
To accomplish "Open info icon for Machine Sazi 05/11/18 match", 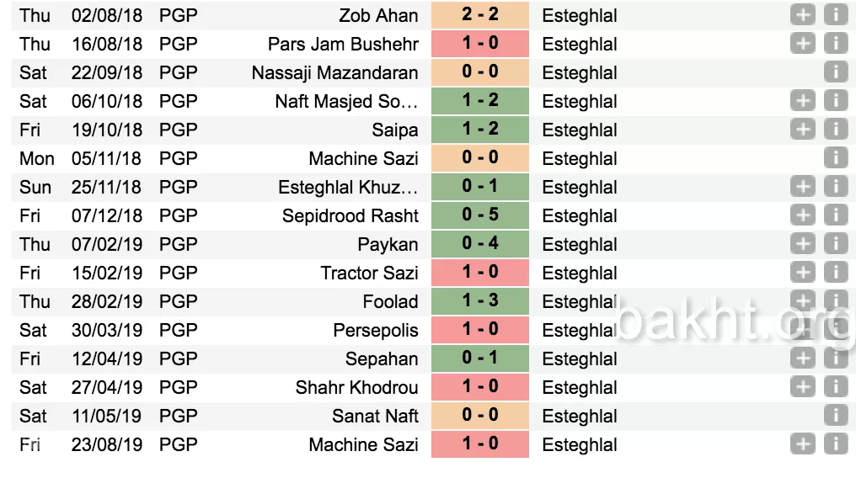I will [835, 158].
